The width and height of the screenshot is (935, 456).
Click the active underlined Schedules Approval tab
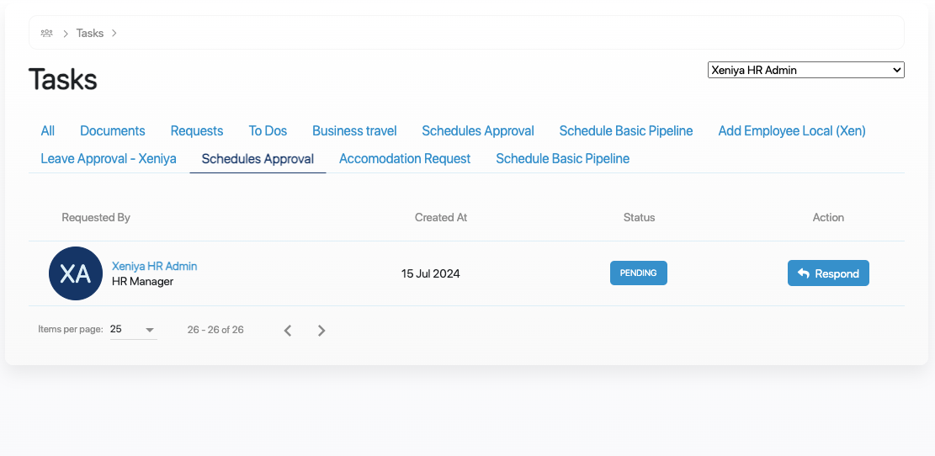tap(258, 158)
